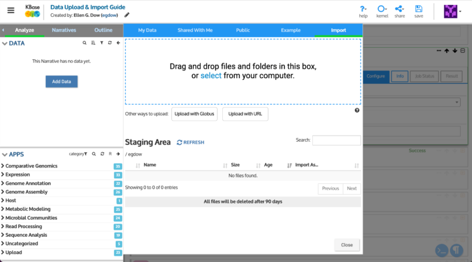
Task: Focus the staging area Search field
Action: [336, 140]
